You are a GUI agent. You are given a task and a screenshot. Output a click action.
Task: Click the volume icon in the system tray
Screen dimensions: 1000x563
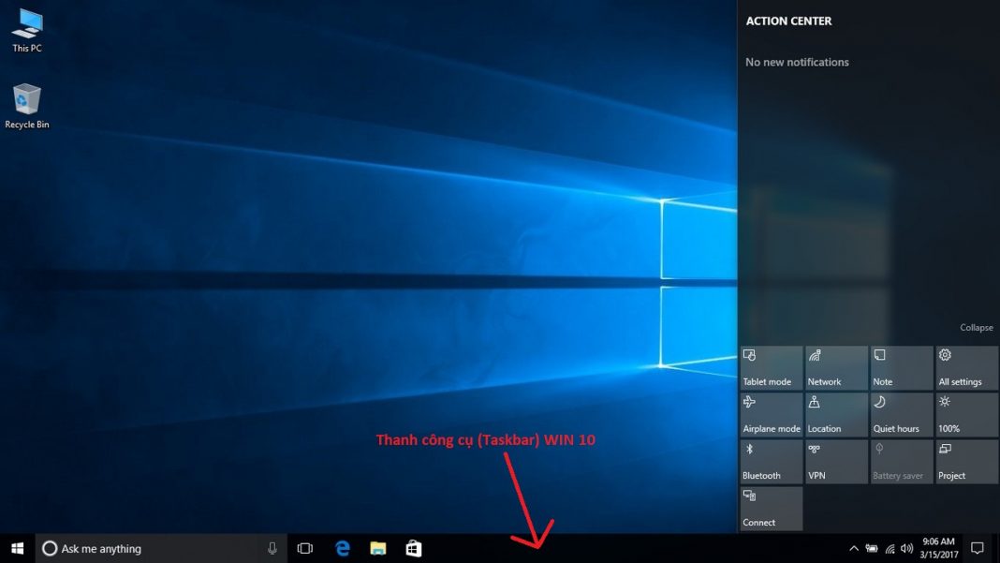tap(907, 548)
